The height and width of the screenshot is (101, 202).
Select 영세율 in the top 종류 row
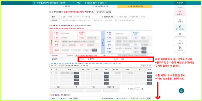pyautogui.click(x=67, y=17)
